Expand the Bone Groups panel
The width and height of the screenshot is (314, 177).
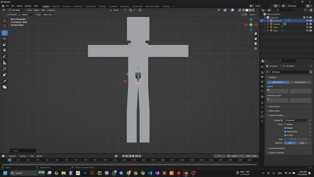(274, 107)
